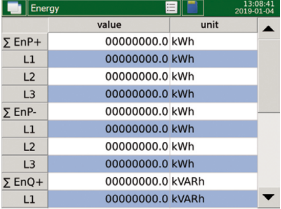Image resolution: width=281 pixels, height=209 pixels.
Task: Click the clock showing 13:08:41
Action: (259, 4)
